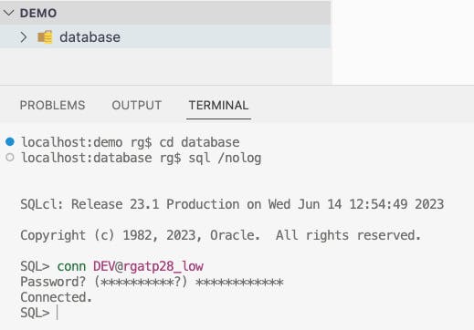
Task: Click the masked password asterisks after Password?
Action: 239,283
